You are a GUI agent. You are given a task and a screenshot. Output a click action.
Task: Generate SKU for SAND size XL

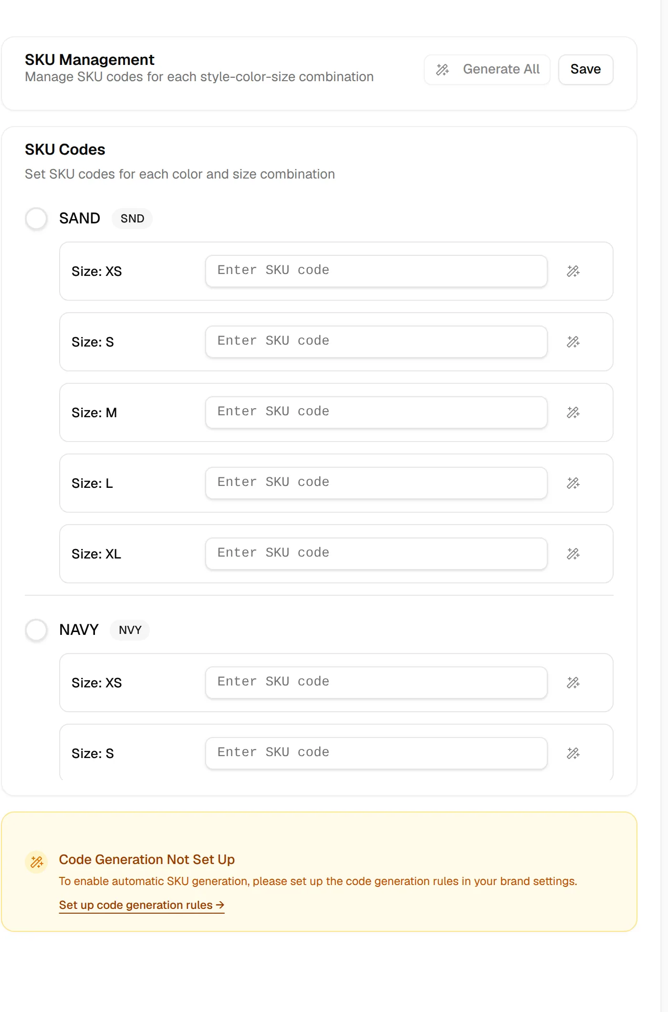point(573,554)
